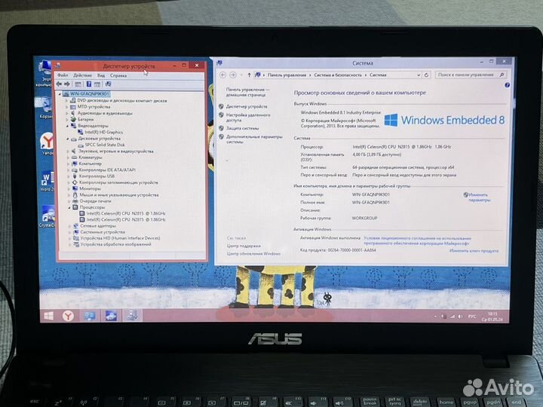The height and width of the screenshot is (407, 543).
Task: Open Yandex browser from the taskbar
Action: point(68,316)
